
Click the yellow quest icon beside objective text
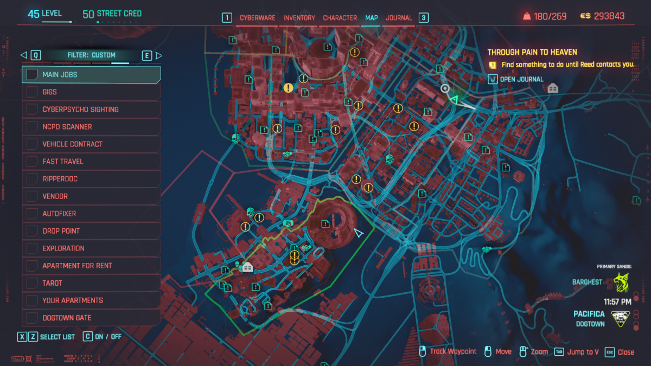pyautogui.click(x=493, y=65)
